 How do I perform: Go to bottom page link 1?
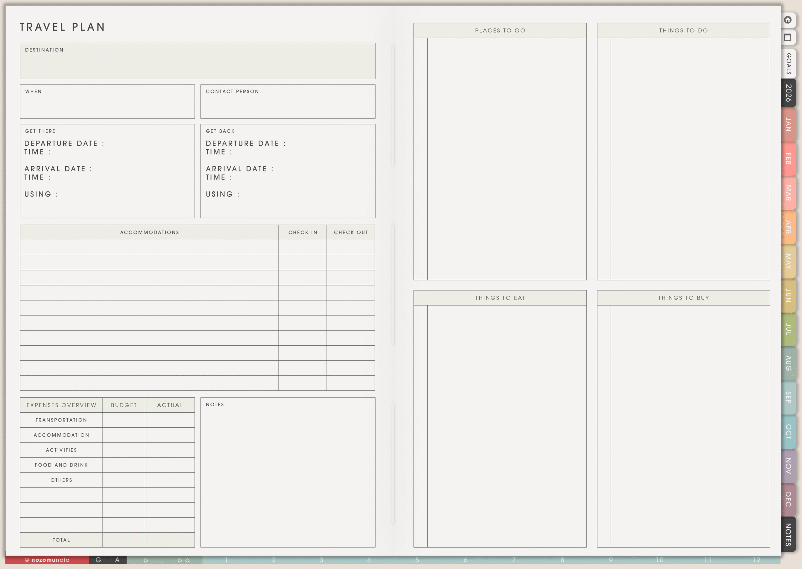[227, 560]
